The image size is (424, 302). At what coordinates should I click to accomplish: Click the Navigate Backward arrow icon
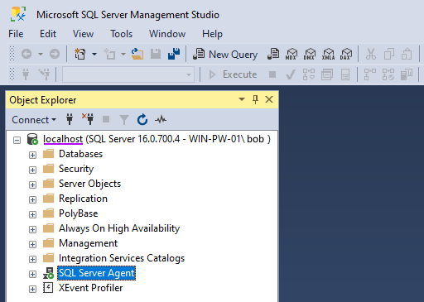click(x=26, y=54)
